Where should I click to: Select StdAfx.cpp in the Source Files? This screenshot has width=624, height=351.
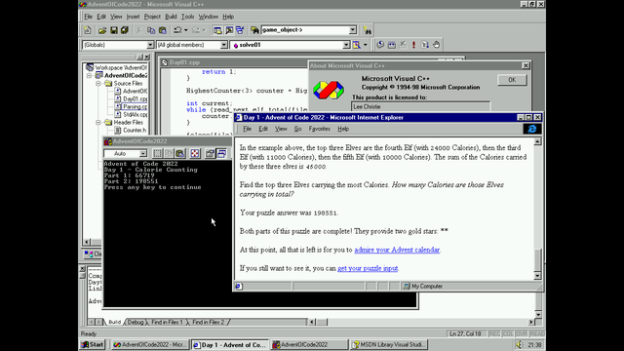click(135, 115)
